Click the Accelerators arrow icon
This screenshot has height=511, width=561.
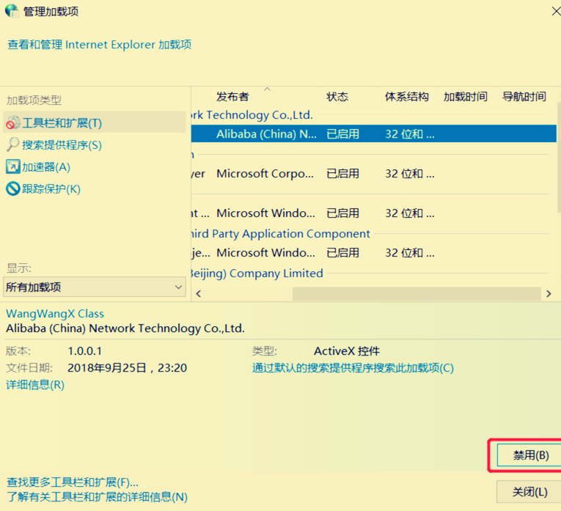(x=13, y=166)
